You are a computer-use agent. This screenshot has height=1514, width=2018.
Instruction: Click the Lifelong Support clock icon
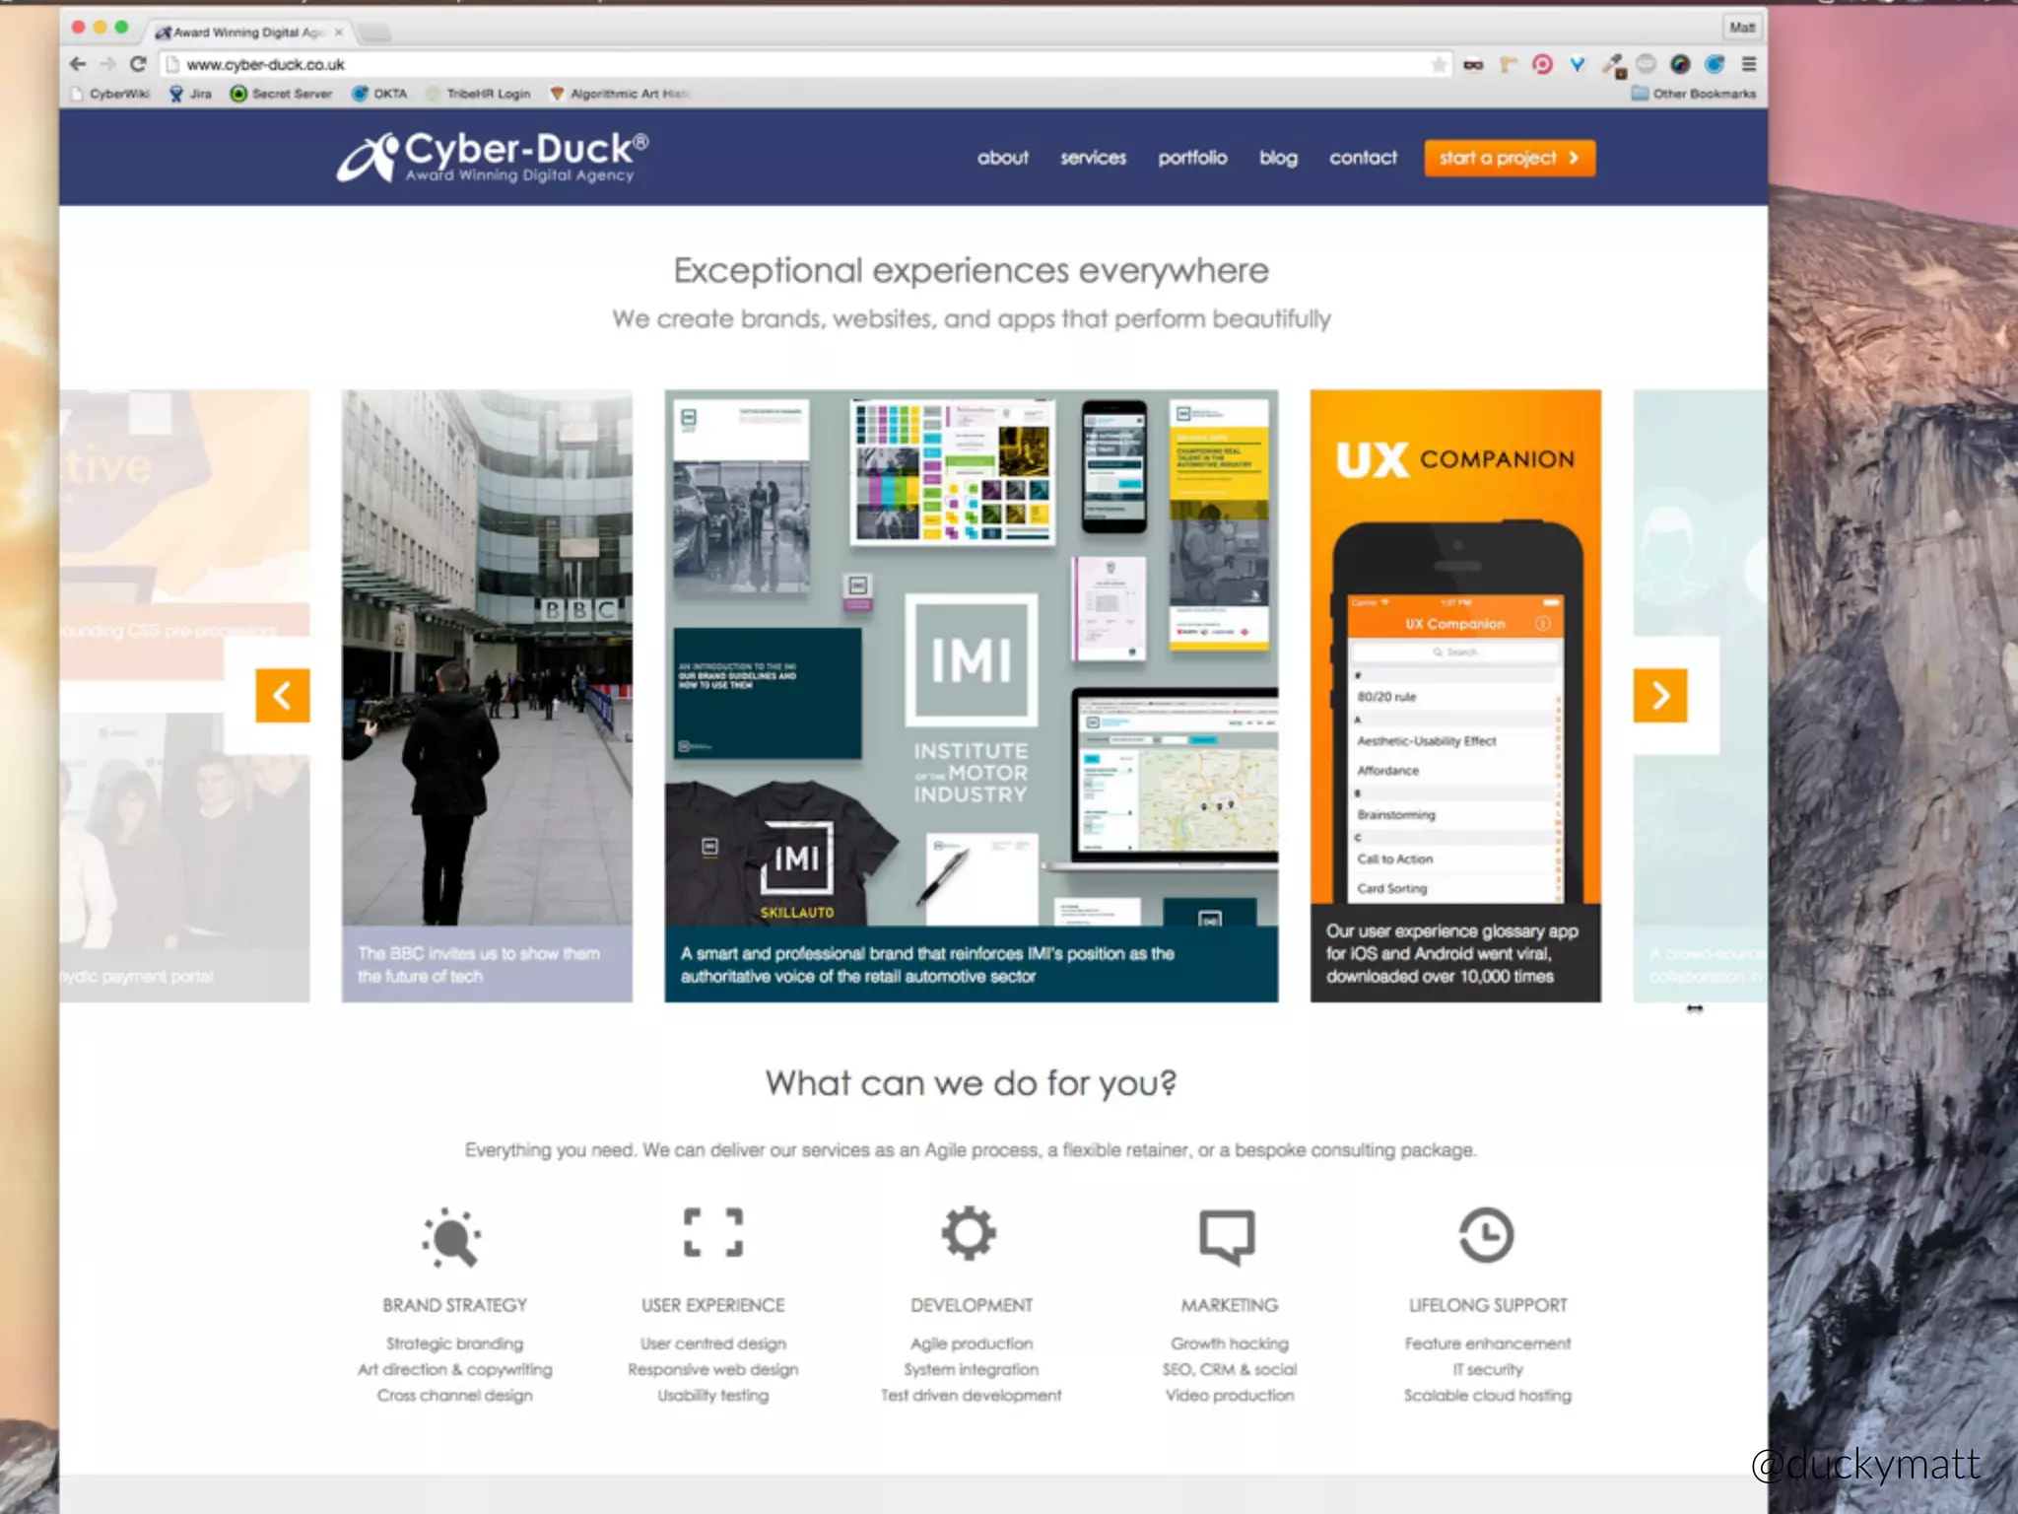coord(1486,1235)
